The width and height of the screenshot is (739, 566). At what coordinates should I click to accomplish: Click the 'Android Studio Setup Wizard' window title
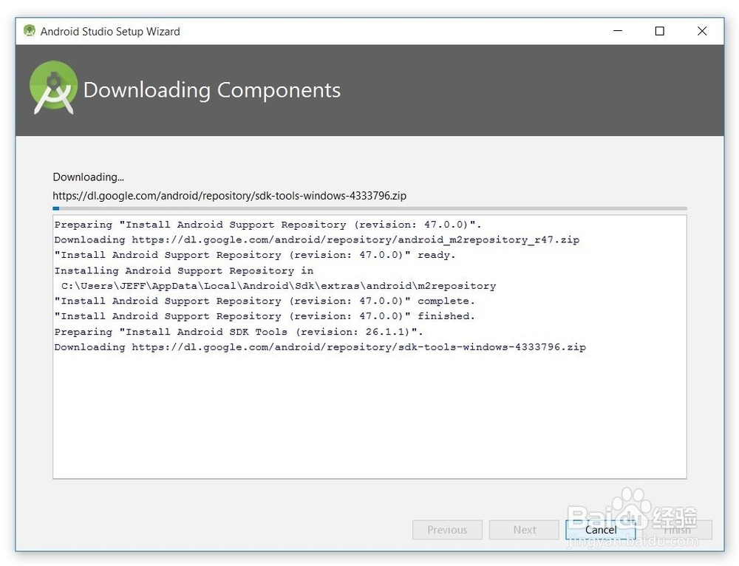(x=110, y=32)
